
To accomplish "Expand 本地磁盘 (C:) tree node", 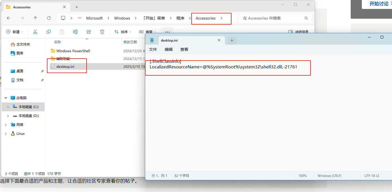I will [8, 107].
